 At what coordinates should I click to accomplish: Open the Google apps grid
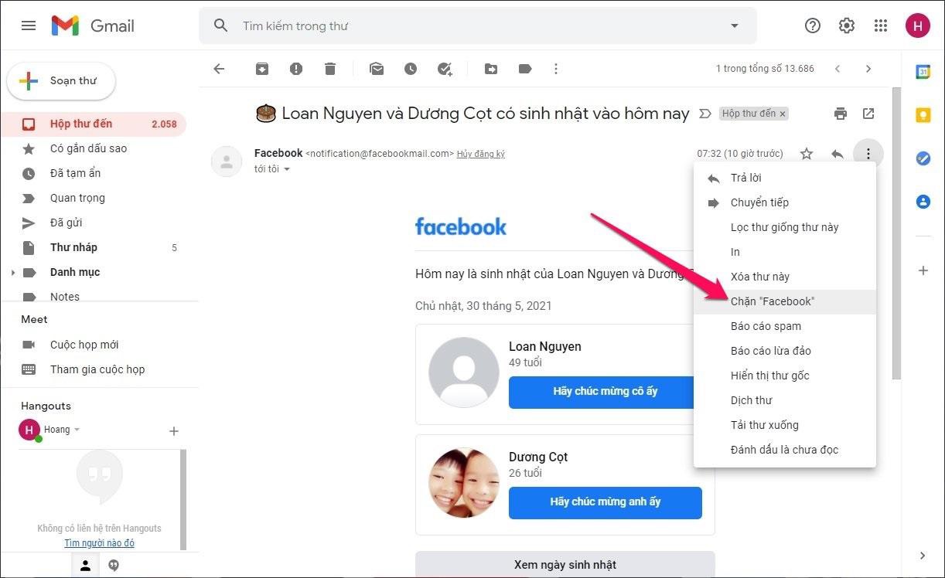pyautogui.click(x=881, y=25)
